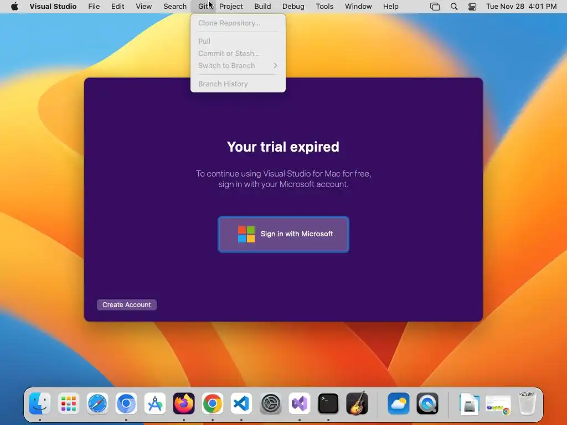
Task: Select Pull in the Git menu
Action: [x=238, y=41]
